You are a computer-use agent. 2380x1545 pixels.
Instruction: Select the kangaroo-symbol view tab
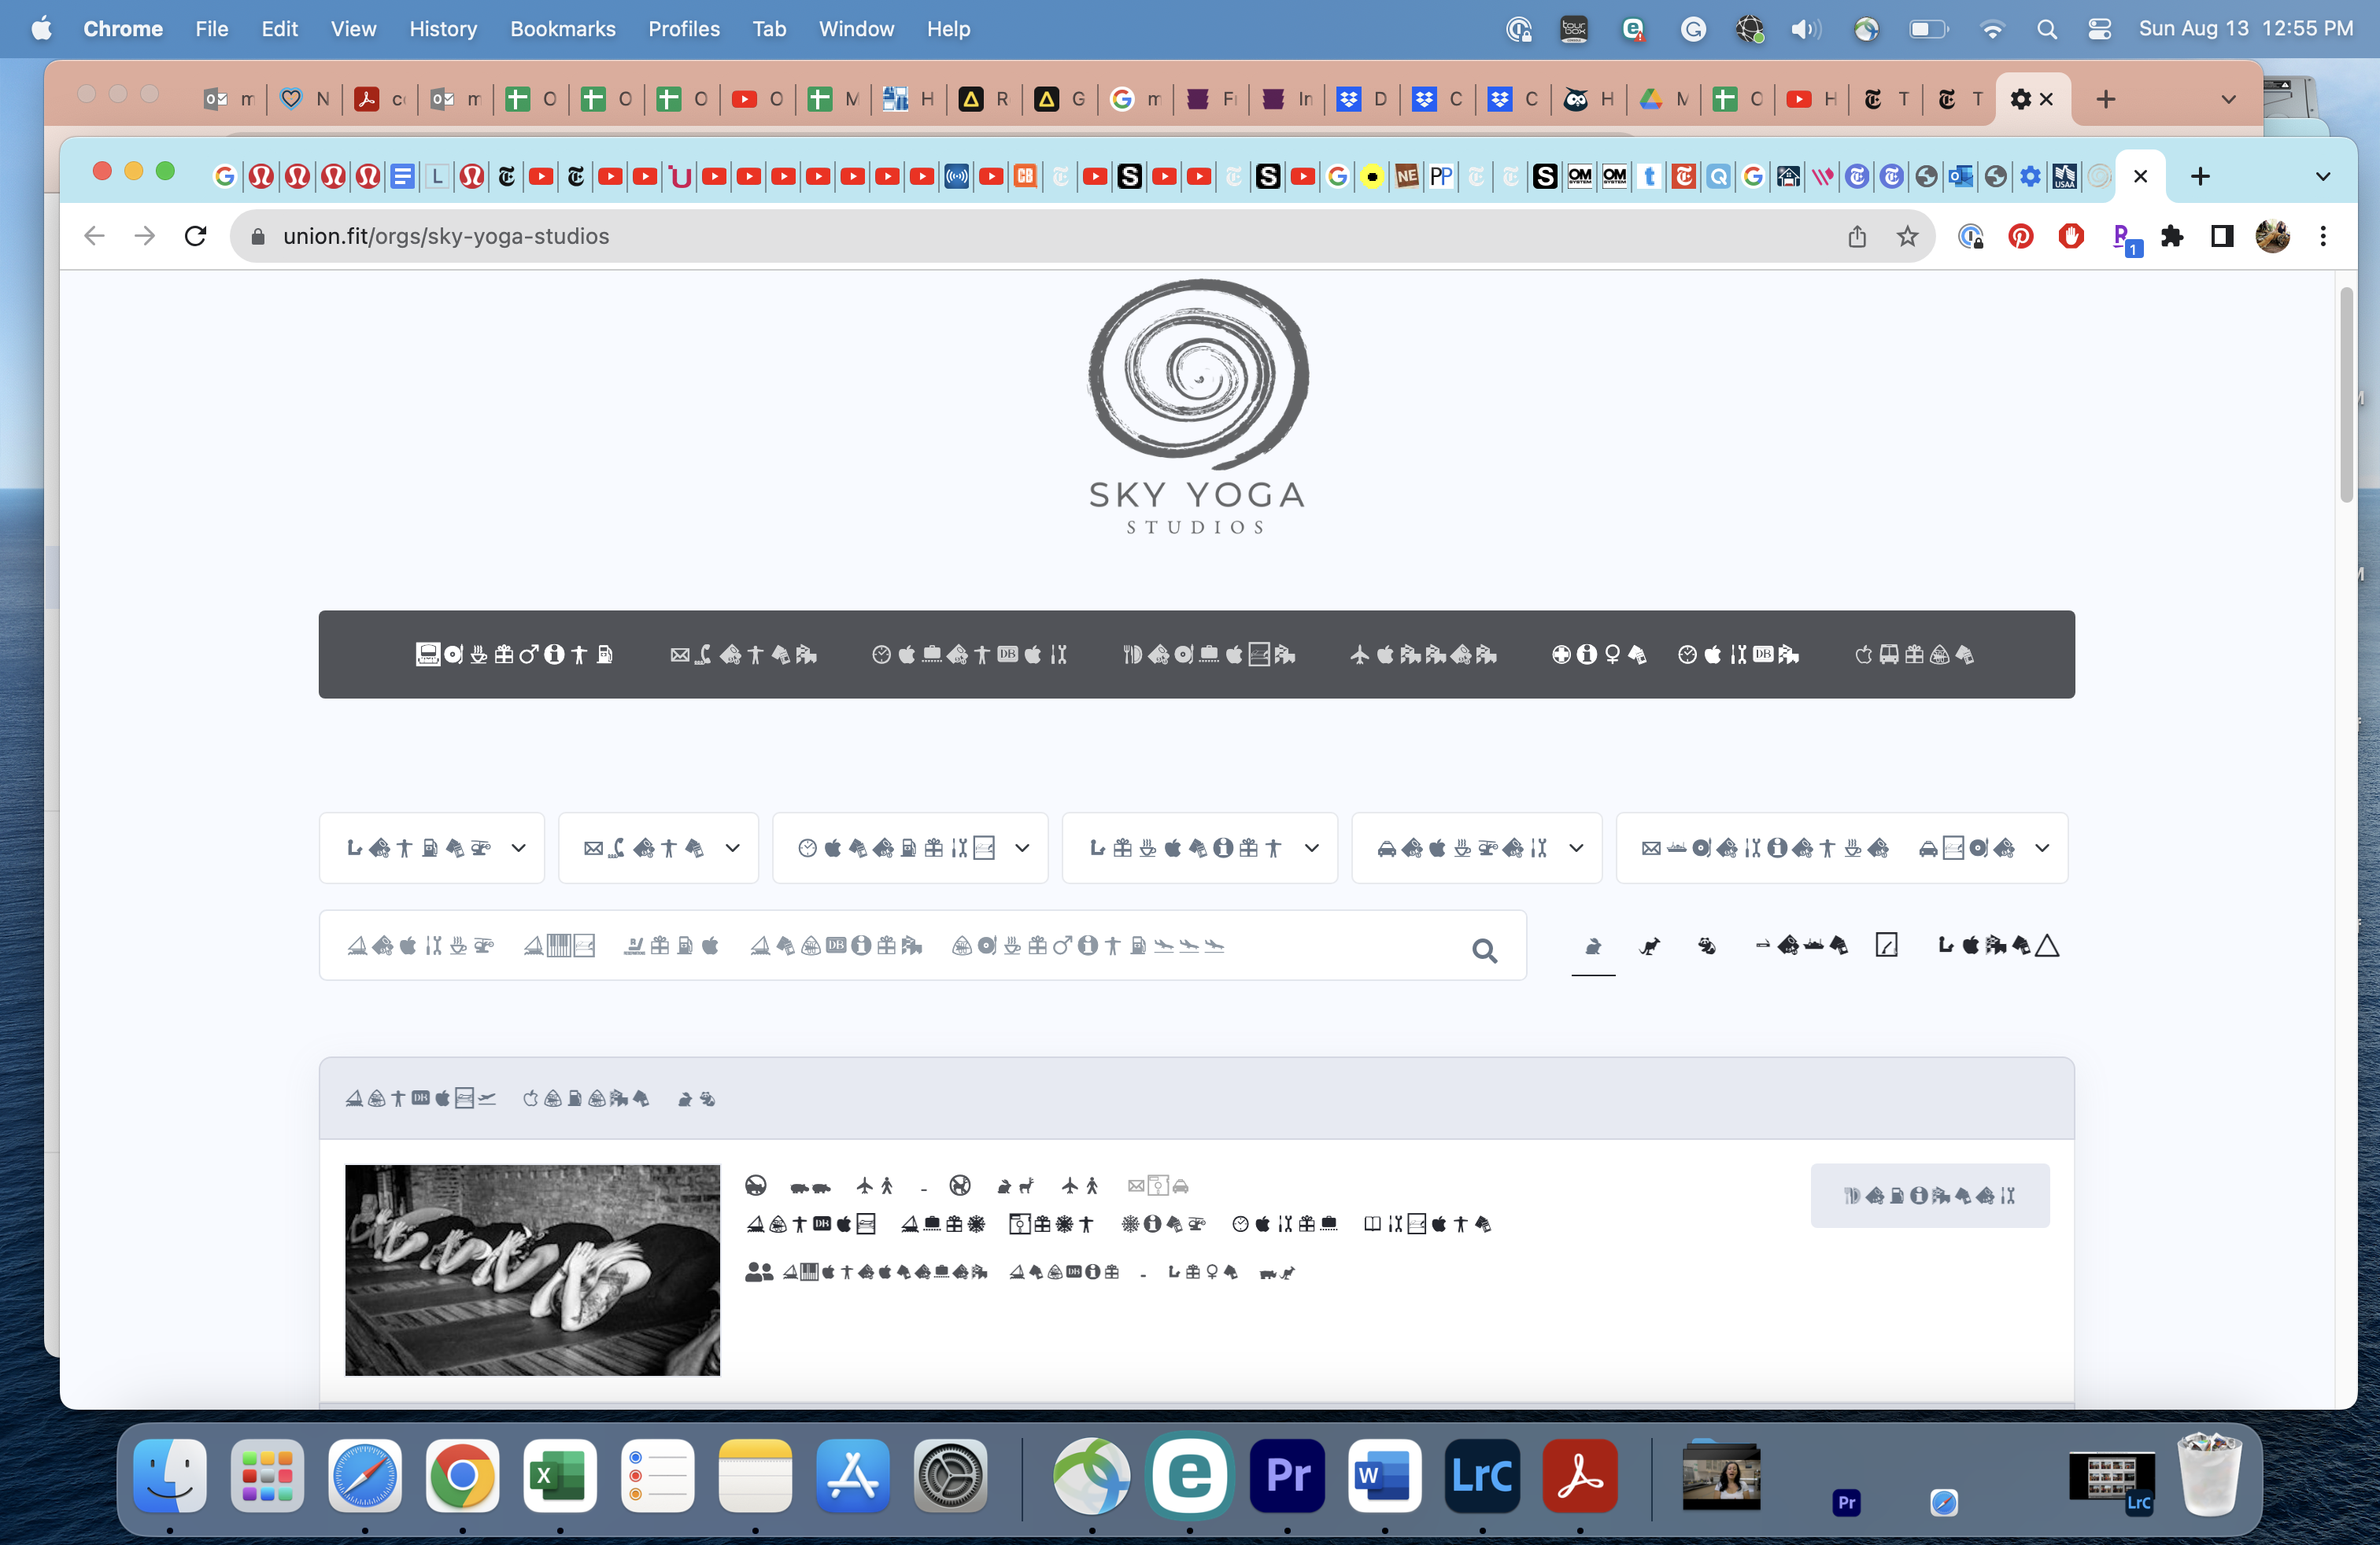(1650, 946)
